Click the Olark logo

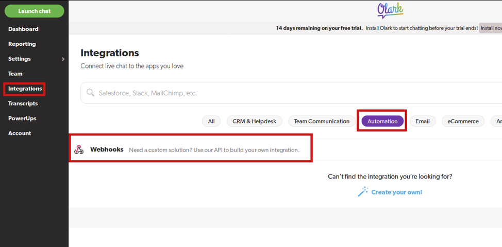(390, 11)
